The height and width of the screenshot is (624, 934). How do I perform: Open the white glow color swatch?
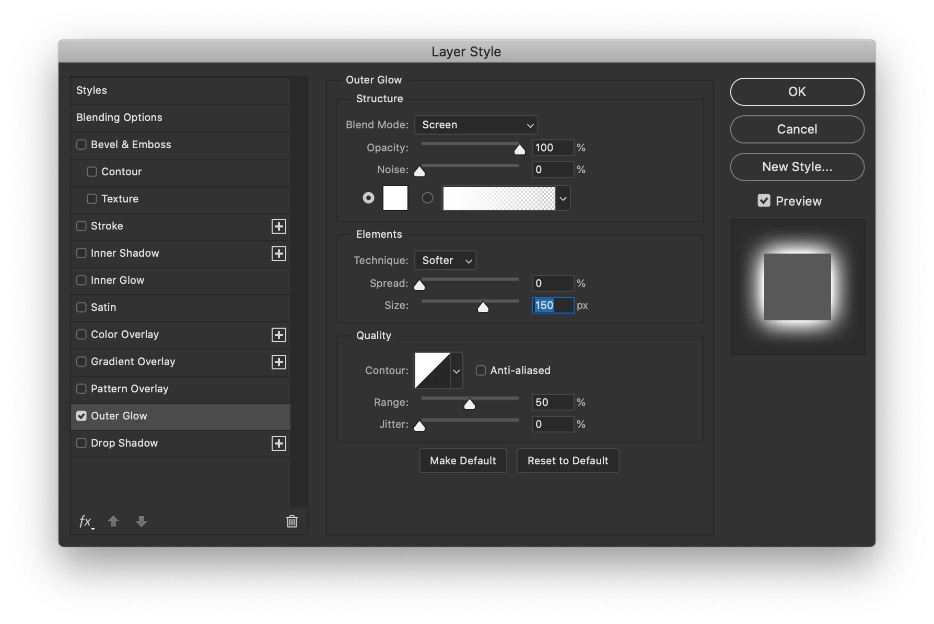point(395,198)
